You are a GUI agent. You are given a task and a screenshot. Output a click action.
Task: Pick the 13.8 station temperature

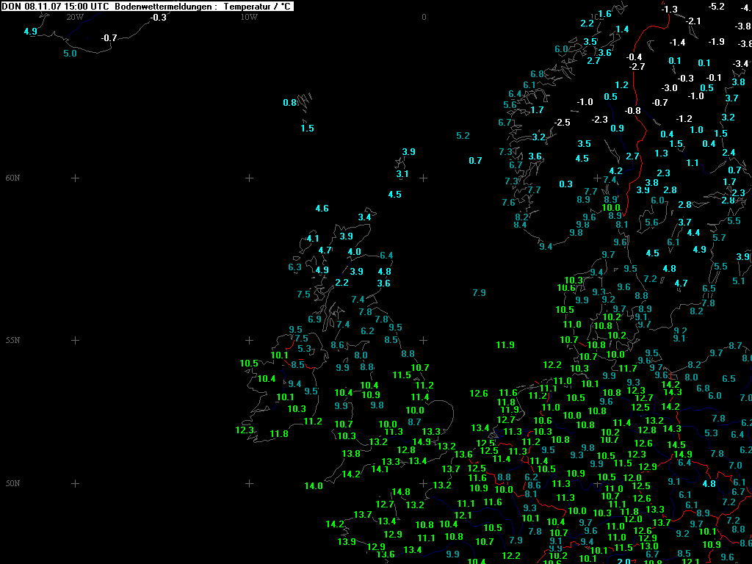click(x=351, y=454)
